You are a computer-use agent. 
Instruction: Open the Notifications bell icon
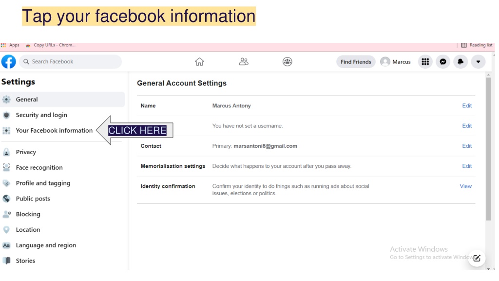[461, 61]
